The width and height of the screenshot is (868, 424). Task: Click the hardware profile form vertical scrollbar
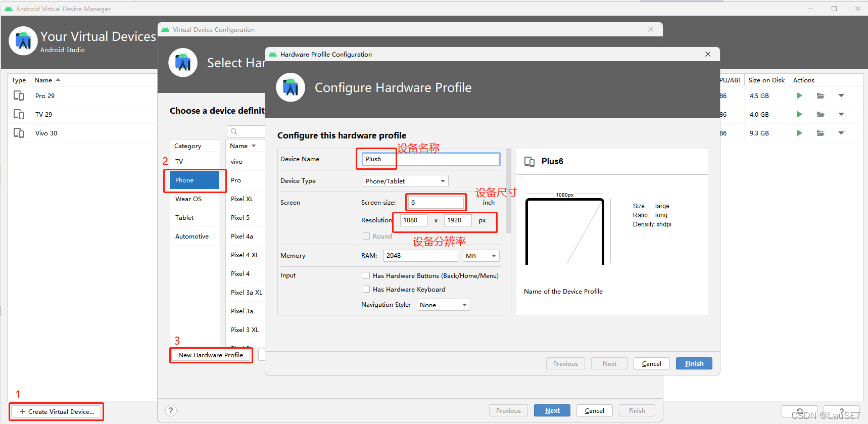508,191
